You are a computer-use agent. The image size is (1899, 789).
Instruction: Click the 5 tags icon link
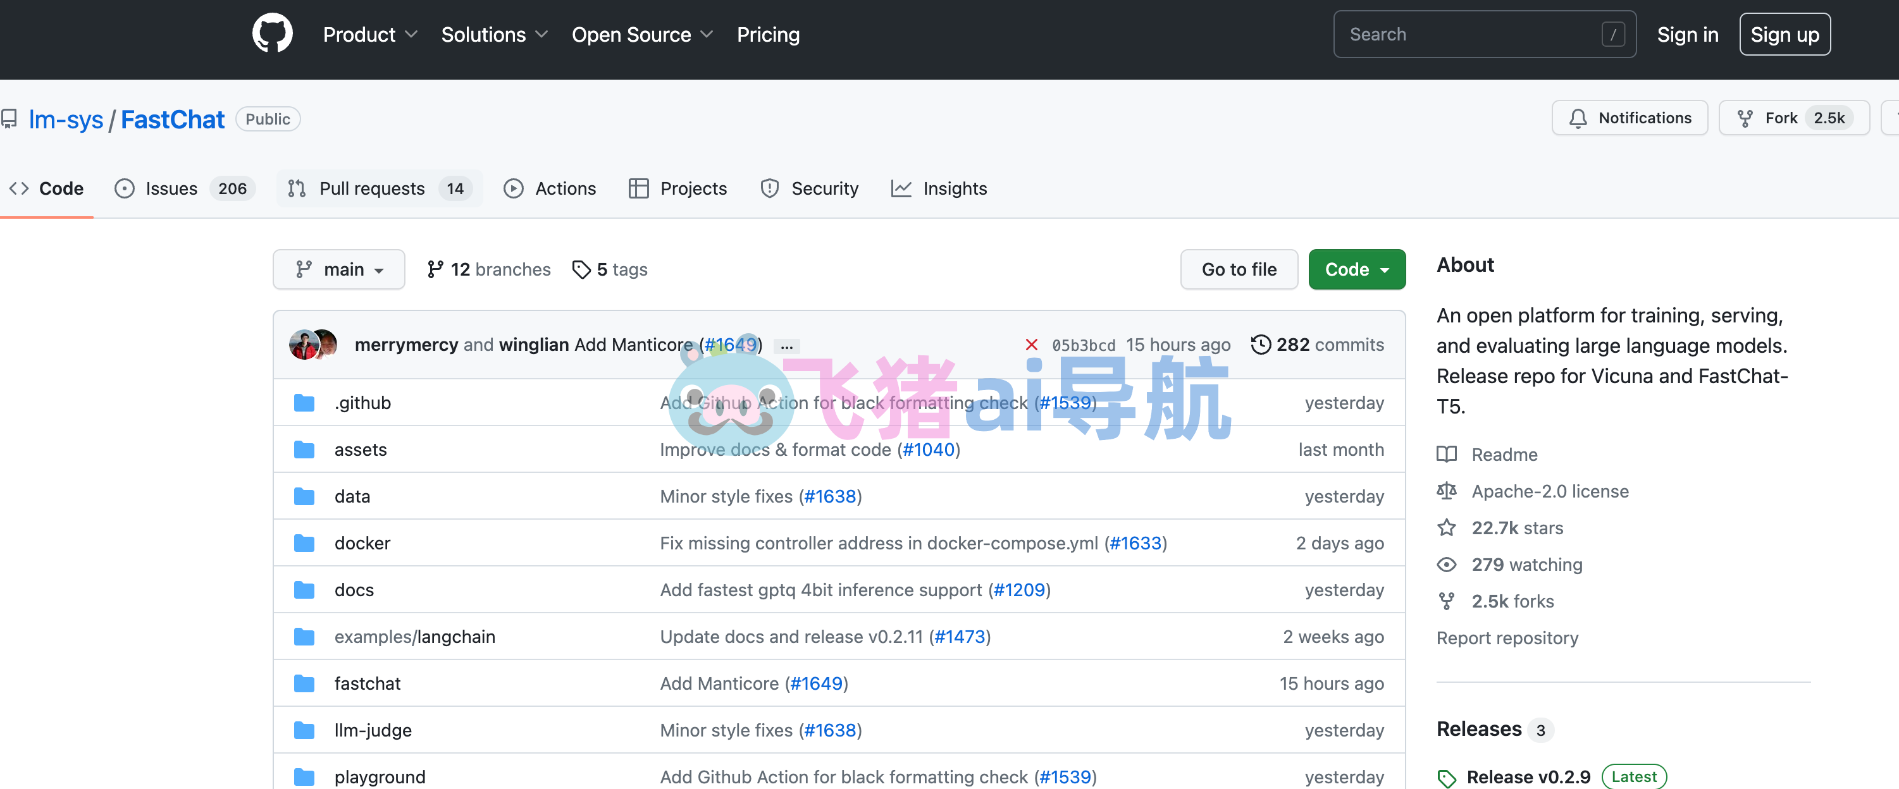(610, 269)
